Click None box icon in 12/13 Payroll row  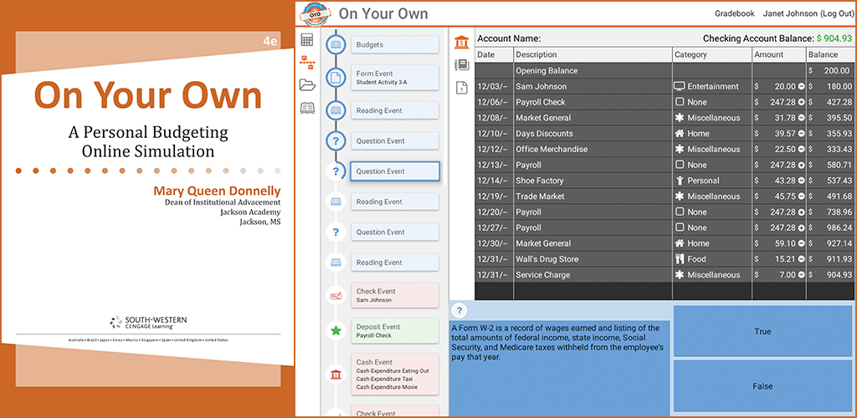point(680,165)
